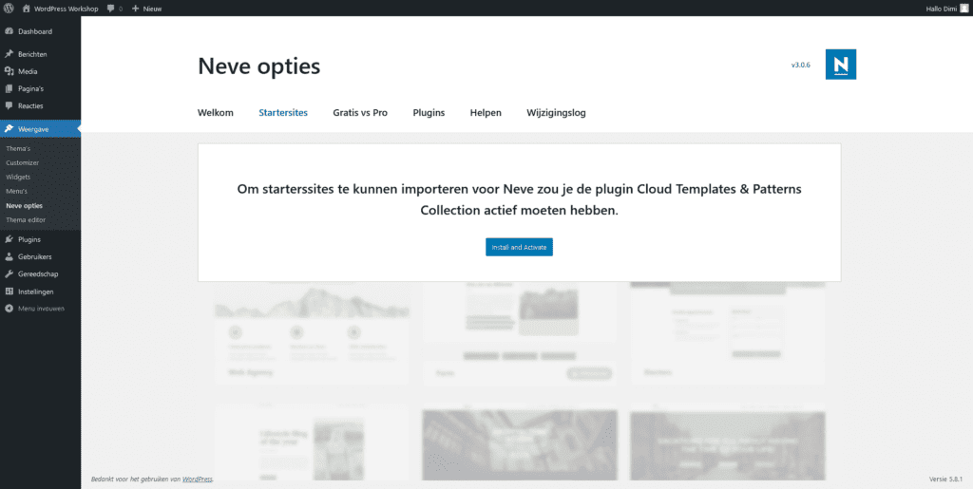
Task: Click the Versie 5.8.1 footer text
Action: (x=945, y=480)
